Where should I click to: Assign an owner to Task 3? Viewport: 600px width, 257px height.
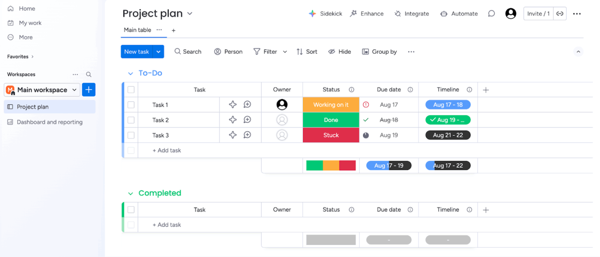click(282, 135)
